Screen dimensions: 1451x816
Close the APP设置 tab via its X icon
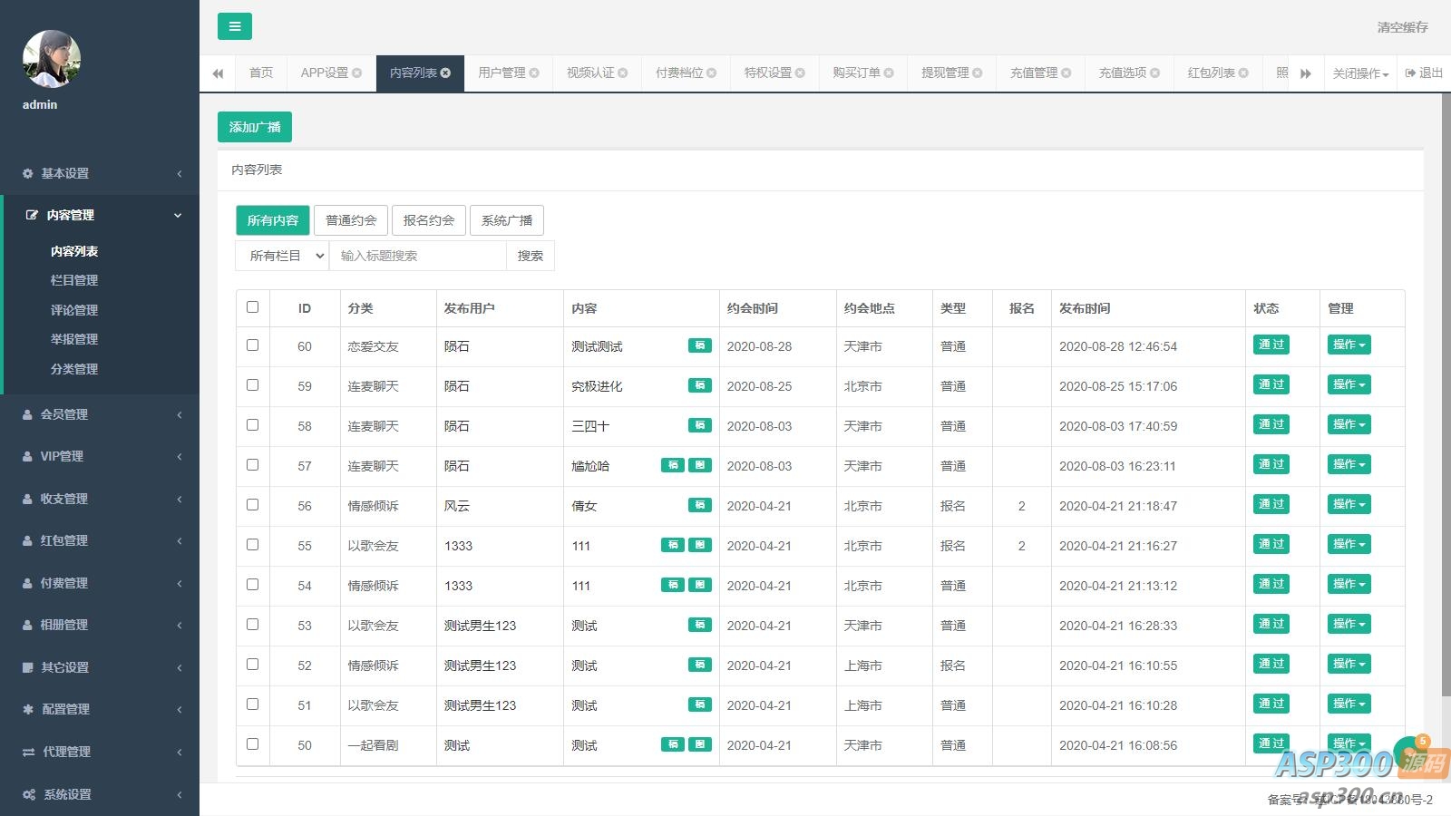pyautogui.click(x=356, y=73)
